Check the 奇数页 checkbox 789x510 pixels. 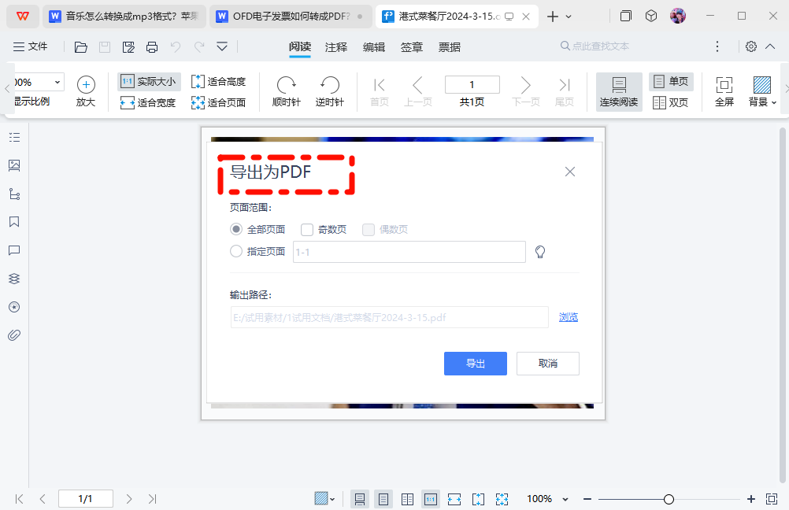pos(307,230)
